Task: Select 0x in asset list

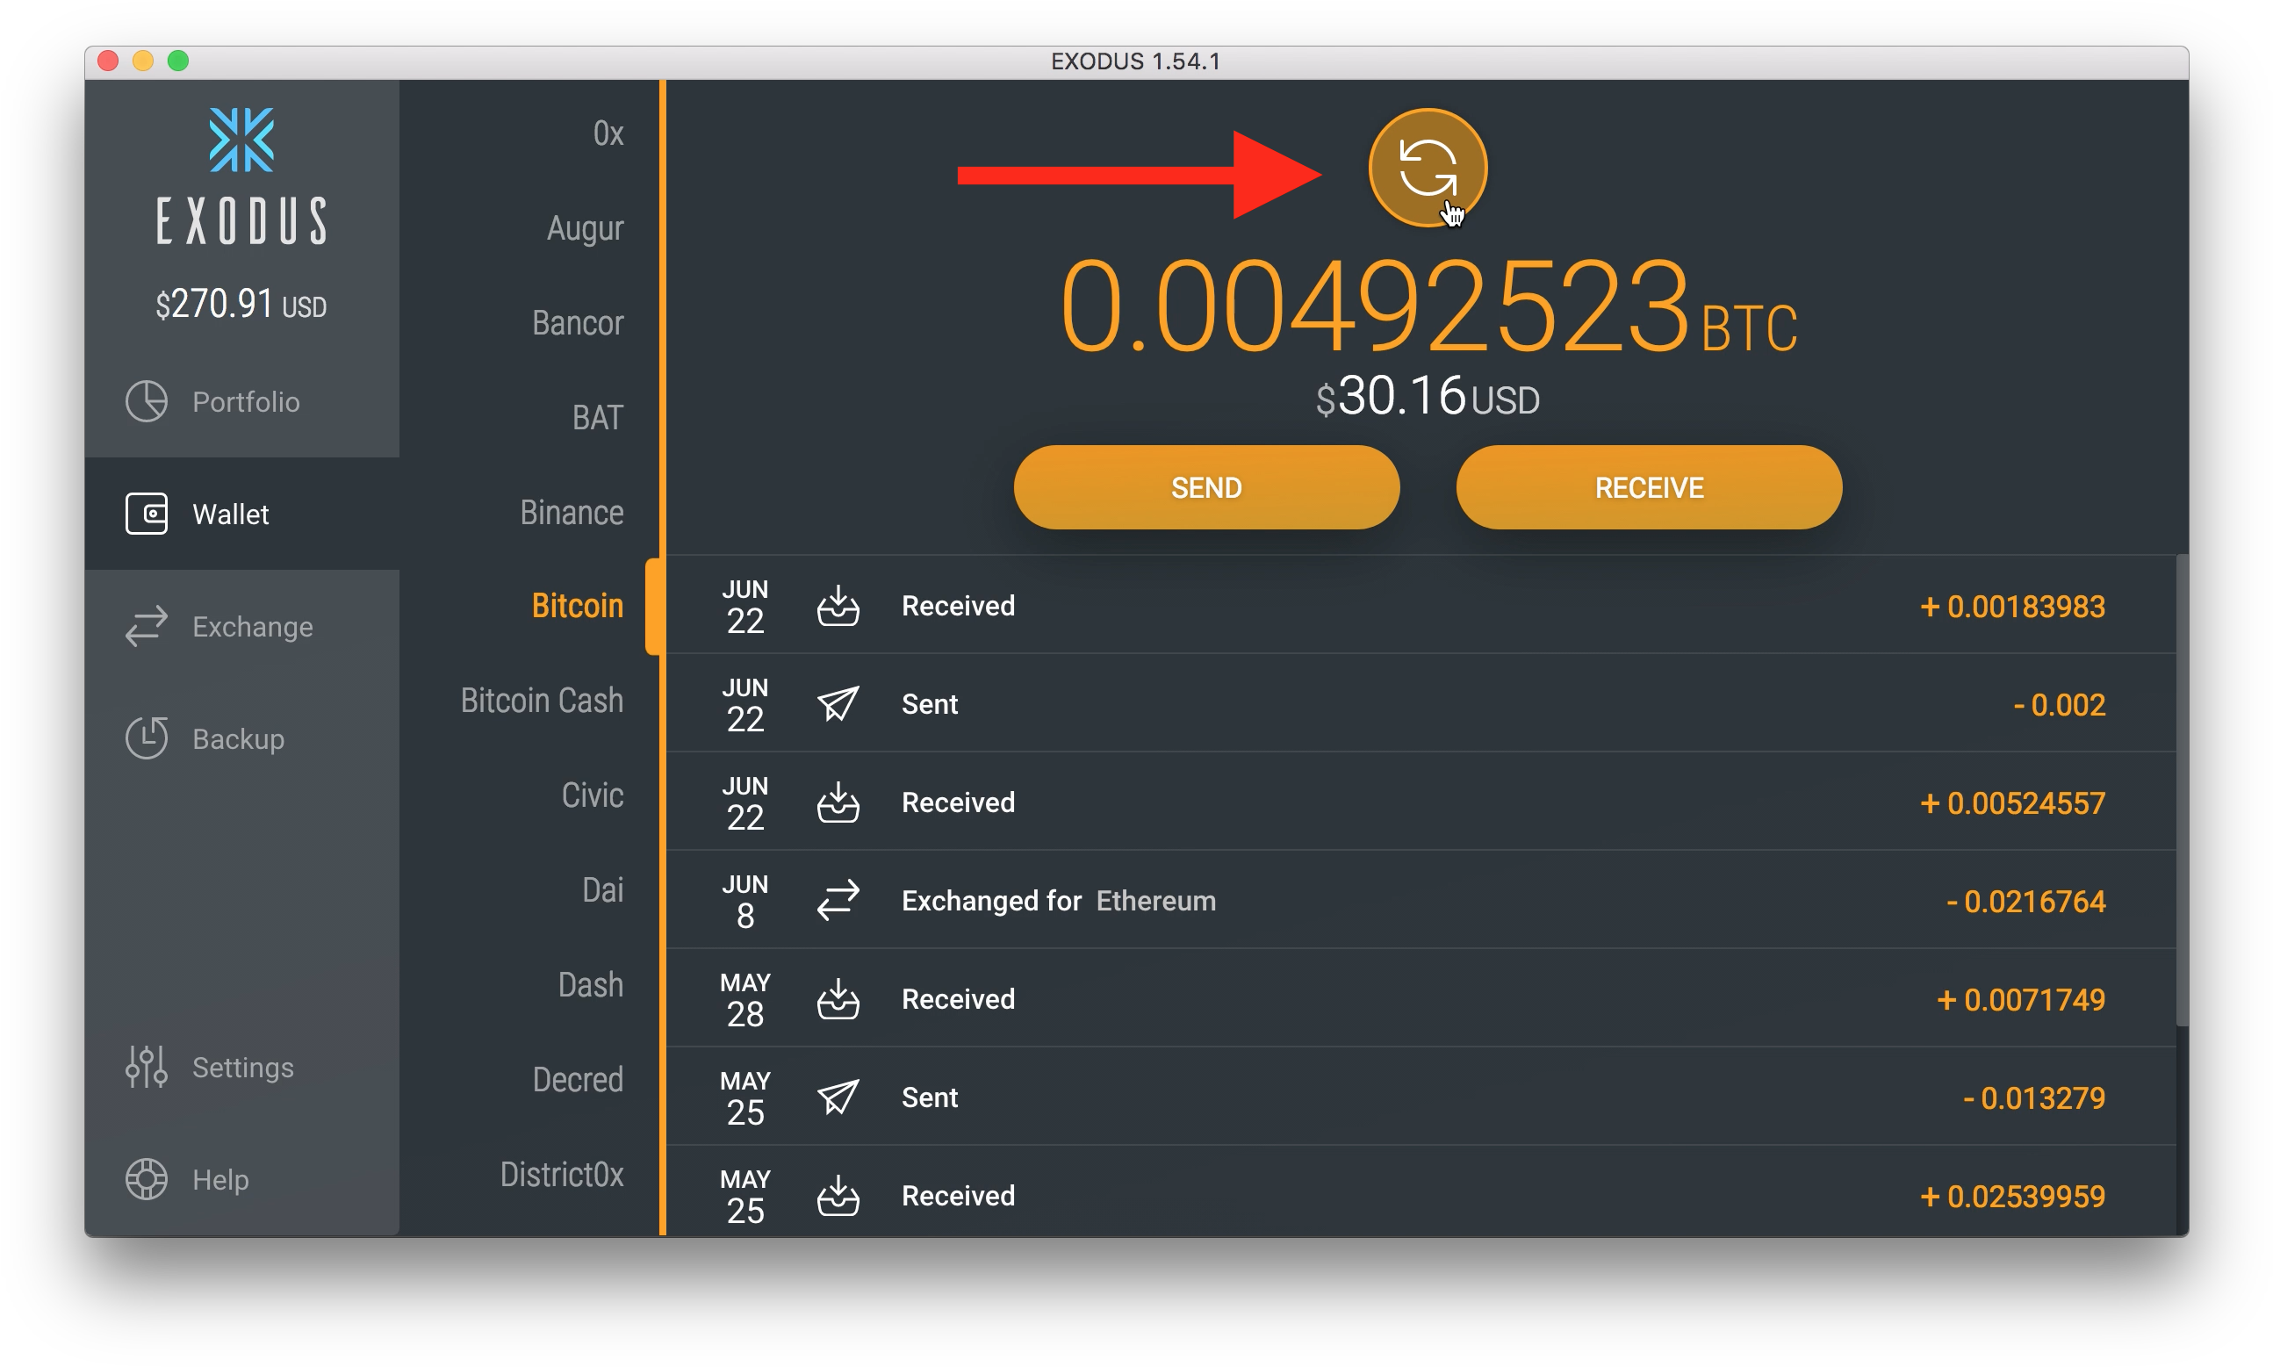Action: click(608, 133)
